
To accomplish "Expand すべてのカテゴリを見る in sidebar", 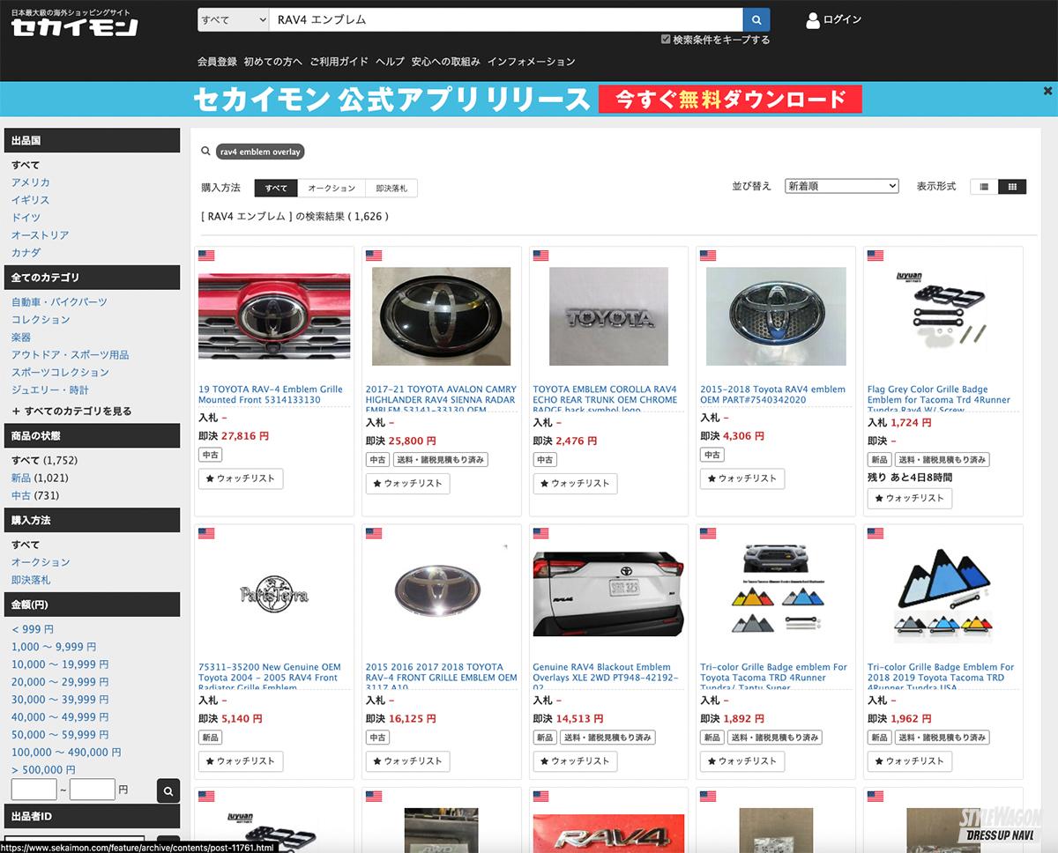I will [x=71, y=412].
